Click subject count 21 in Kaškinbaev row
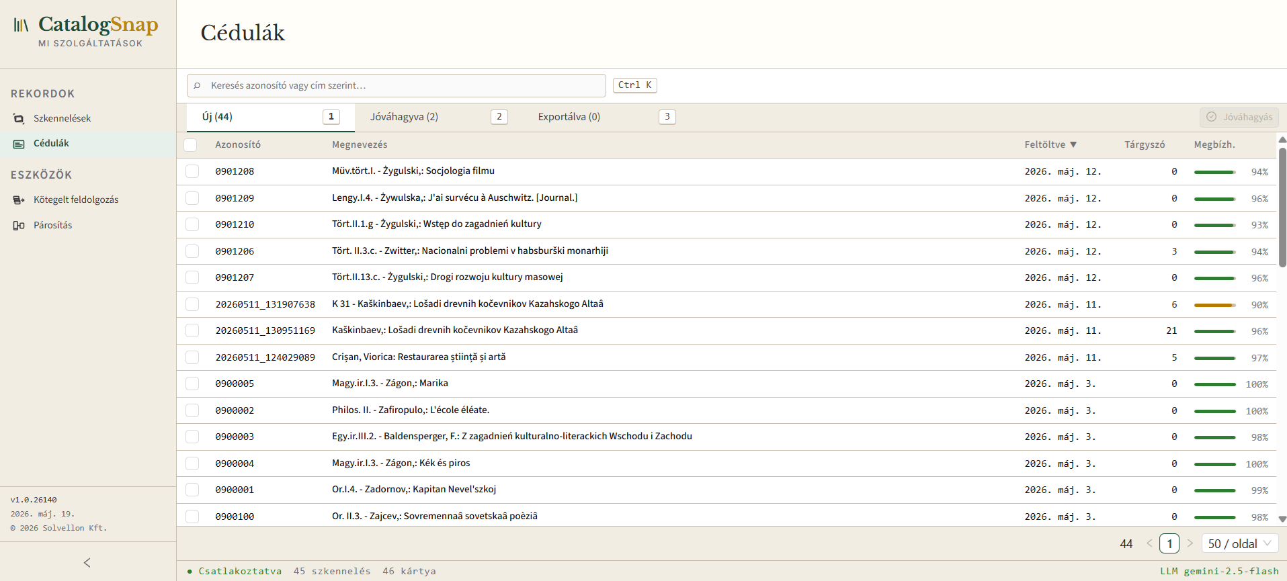 click(1171, 330)
